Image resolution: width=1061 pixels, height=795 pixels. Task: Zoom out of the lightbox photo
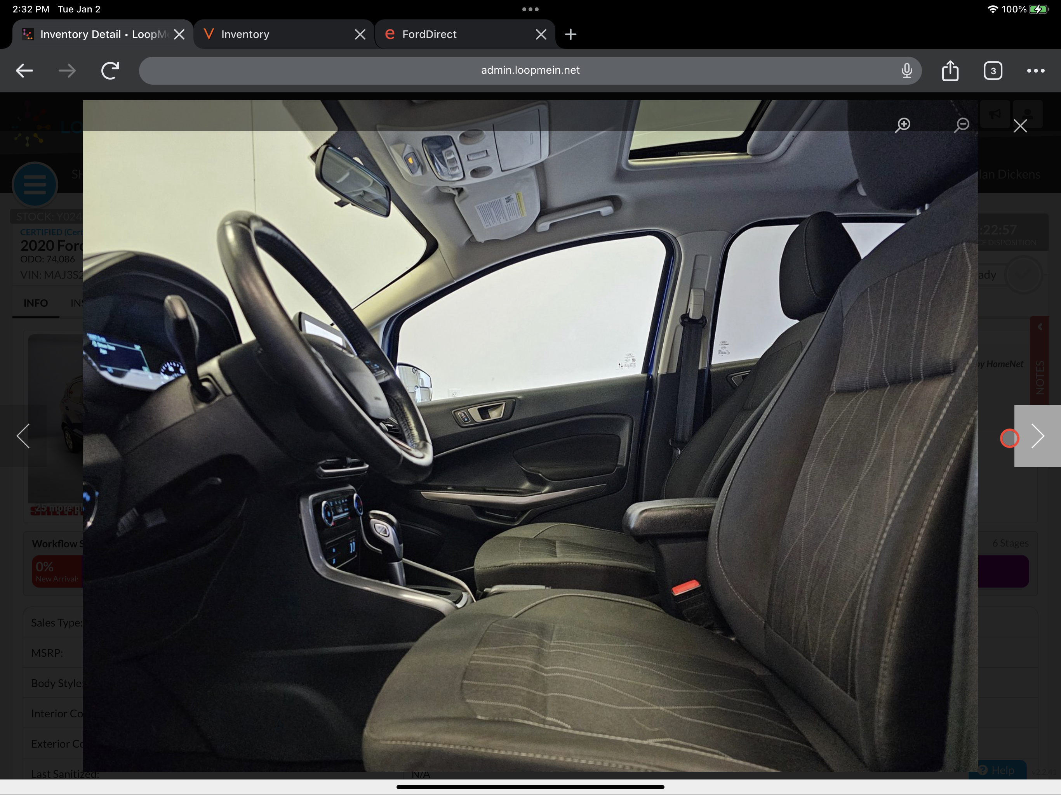click(961, 125)
